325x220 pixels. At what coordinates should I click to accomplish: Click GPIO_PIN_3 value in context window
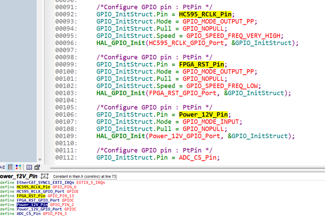point(55,214)
